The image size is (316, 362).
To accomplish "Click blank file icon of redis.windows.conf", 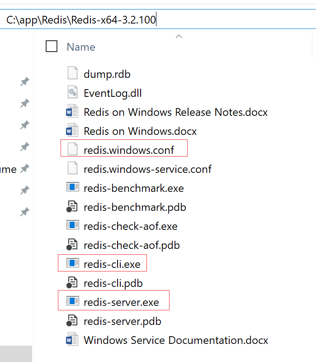I will point(72,149).
